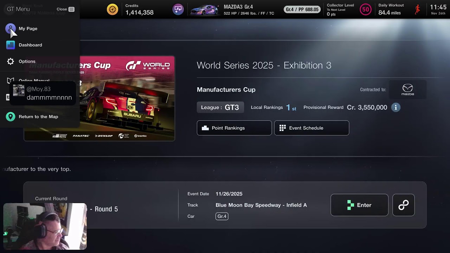Open the Options gear icon
Screen dimensions: 450x253
coord(11,61)
